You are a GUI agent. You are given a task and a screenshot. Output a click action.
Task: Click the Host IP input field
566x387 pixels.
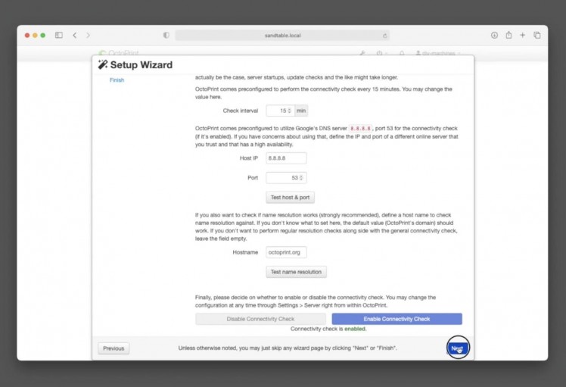click(286, 158)
